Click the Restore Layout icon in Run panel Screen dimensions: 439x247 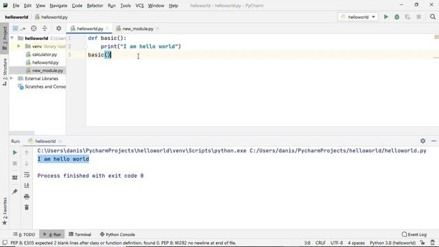pyautogui.click(x=15, y=177)
